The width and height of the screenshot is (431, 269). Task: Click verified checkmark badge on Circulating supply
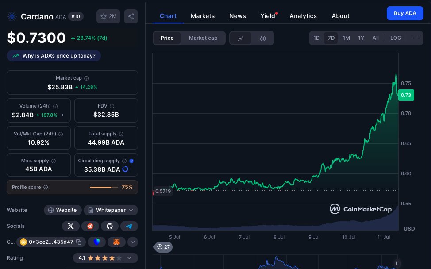coord(131,161)
